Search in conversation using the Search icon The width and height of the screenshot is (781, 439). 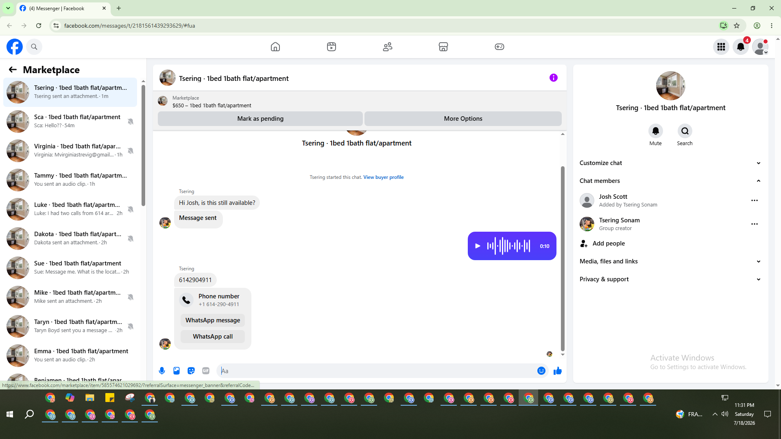[x=685, y=131]
